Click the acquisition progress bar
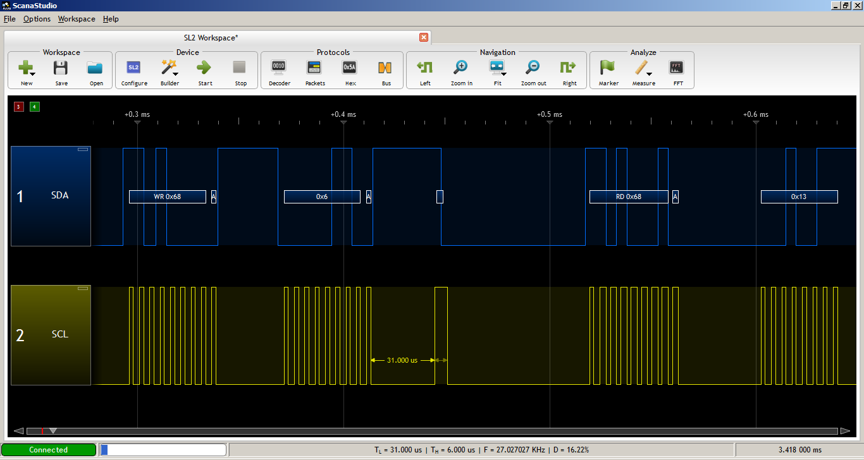The image size is (864, 460). [x=163, y=449]
